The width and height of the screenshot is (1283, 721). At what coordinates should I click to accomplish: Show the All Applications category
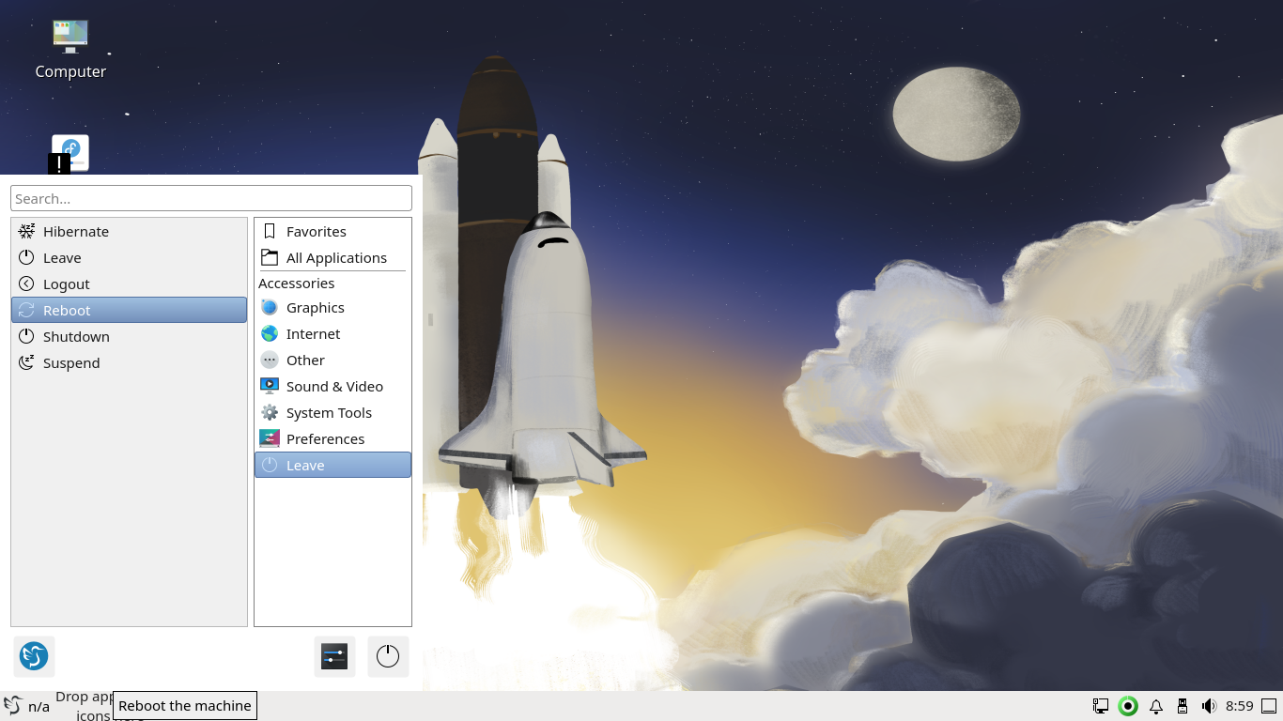pos(332,257)
